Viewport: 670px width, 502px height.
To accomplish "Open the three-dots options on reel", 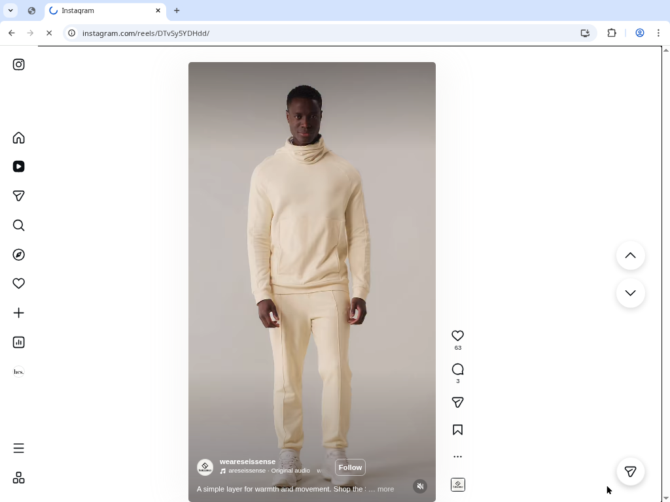I will click(x=457, y=457).
